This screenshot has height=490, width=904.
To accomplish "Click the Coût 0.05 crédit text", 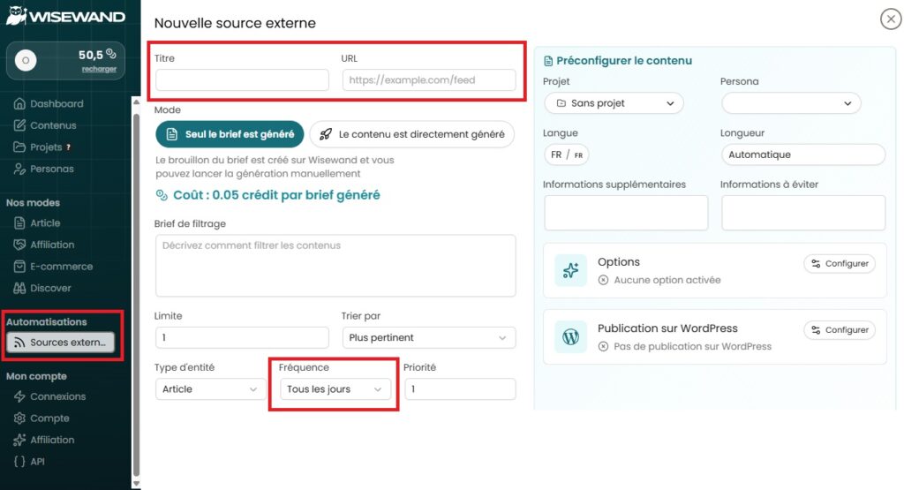I will tap(276, 195).
